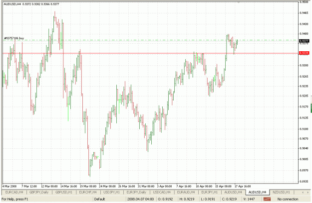Click the 0.9040 price scale label
The width and height of the screenshot is (312, 203).
304,148
